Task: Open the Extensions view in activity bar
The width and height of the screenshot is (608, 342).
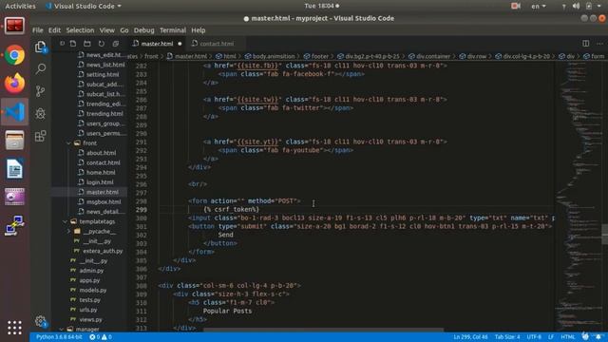Action: (x=41, y=136)
